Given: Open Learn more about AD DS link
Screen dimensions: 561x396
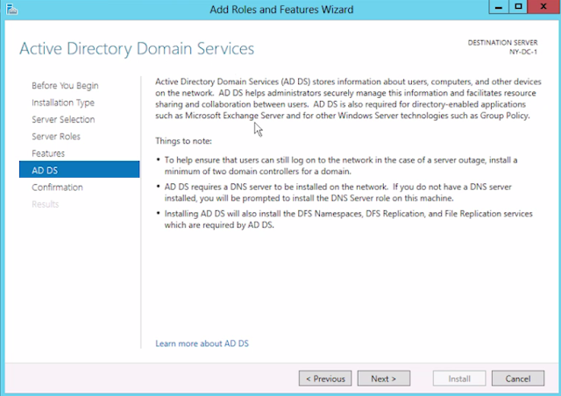Looking at the screenshot, I should [x=202, y=343].
